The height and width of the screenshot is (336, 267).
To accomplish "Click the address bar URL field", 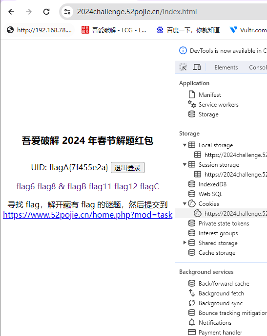I will click(x=137, y=12).
